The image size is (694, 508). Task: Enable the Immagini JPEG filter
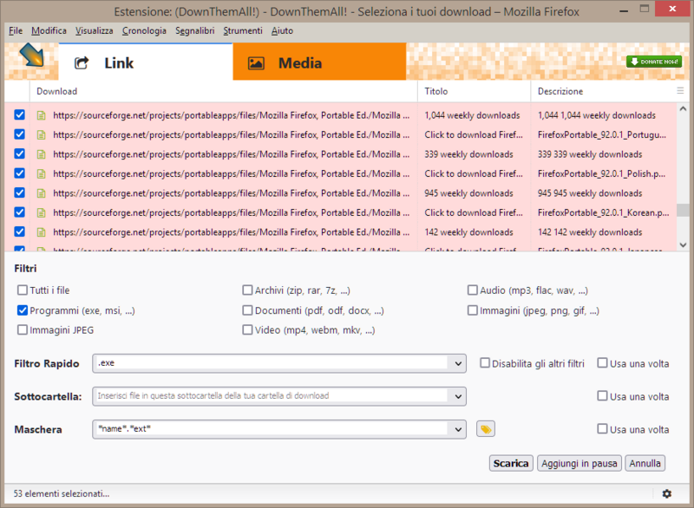23,329
